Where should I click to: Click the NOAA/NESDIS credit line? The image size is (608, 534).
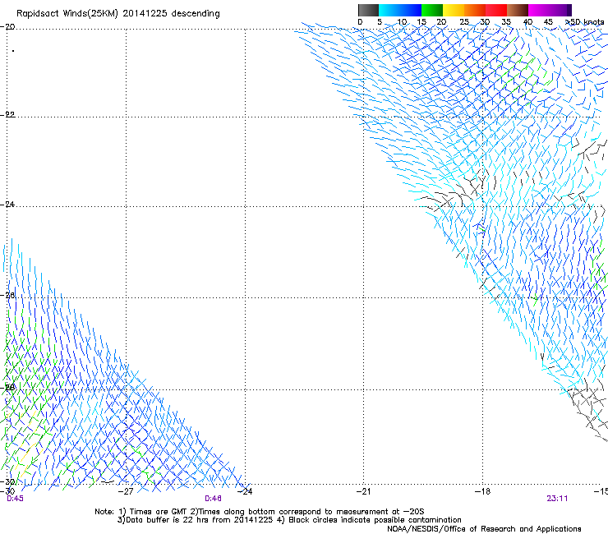pos(484,529)
